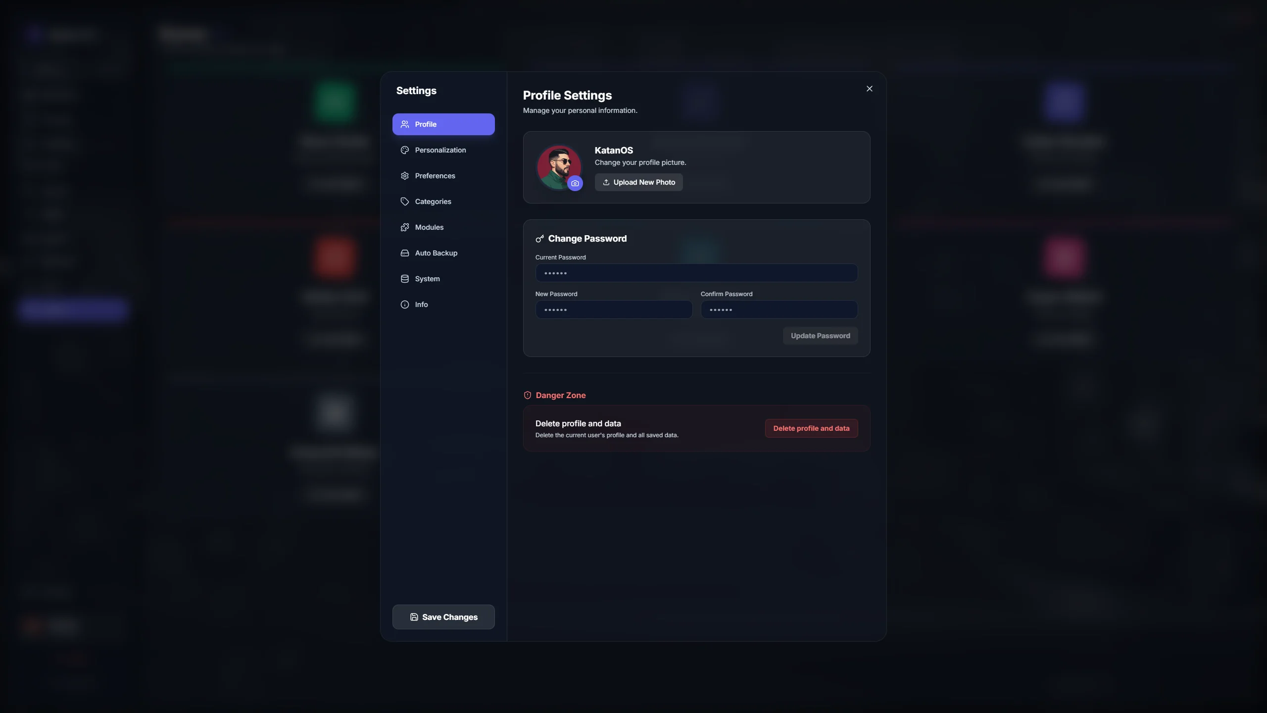Click the Profile user icon in sidebar

click(x=404, y=124)
